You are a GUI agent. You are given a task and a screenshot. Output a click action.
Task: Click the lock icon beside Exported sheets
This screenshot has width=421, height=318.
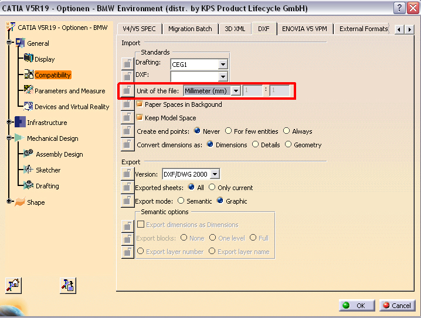point(127,187)
